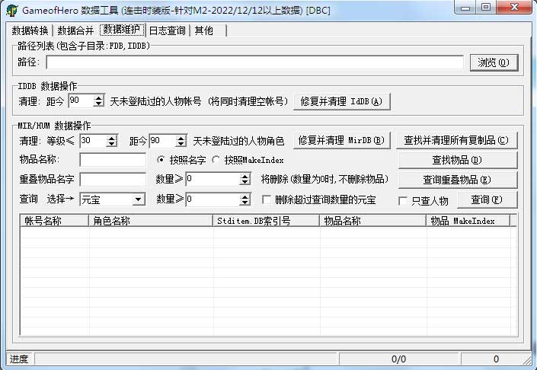This screenshot has height=370, width=537.
Task: Click the 查询重叠物品(E) button
Action: pos(456,180)
